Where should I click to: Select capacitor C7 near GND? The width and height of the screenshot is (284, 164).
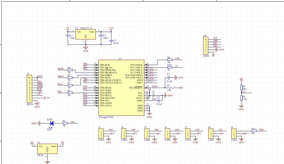point(169,78)
